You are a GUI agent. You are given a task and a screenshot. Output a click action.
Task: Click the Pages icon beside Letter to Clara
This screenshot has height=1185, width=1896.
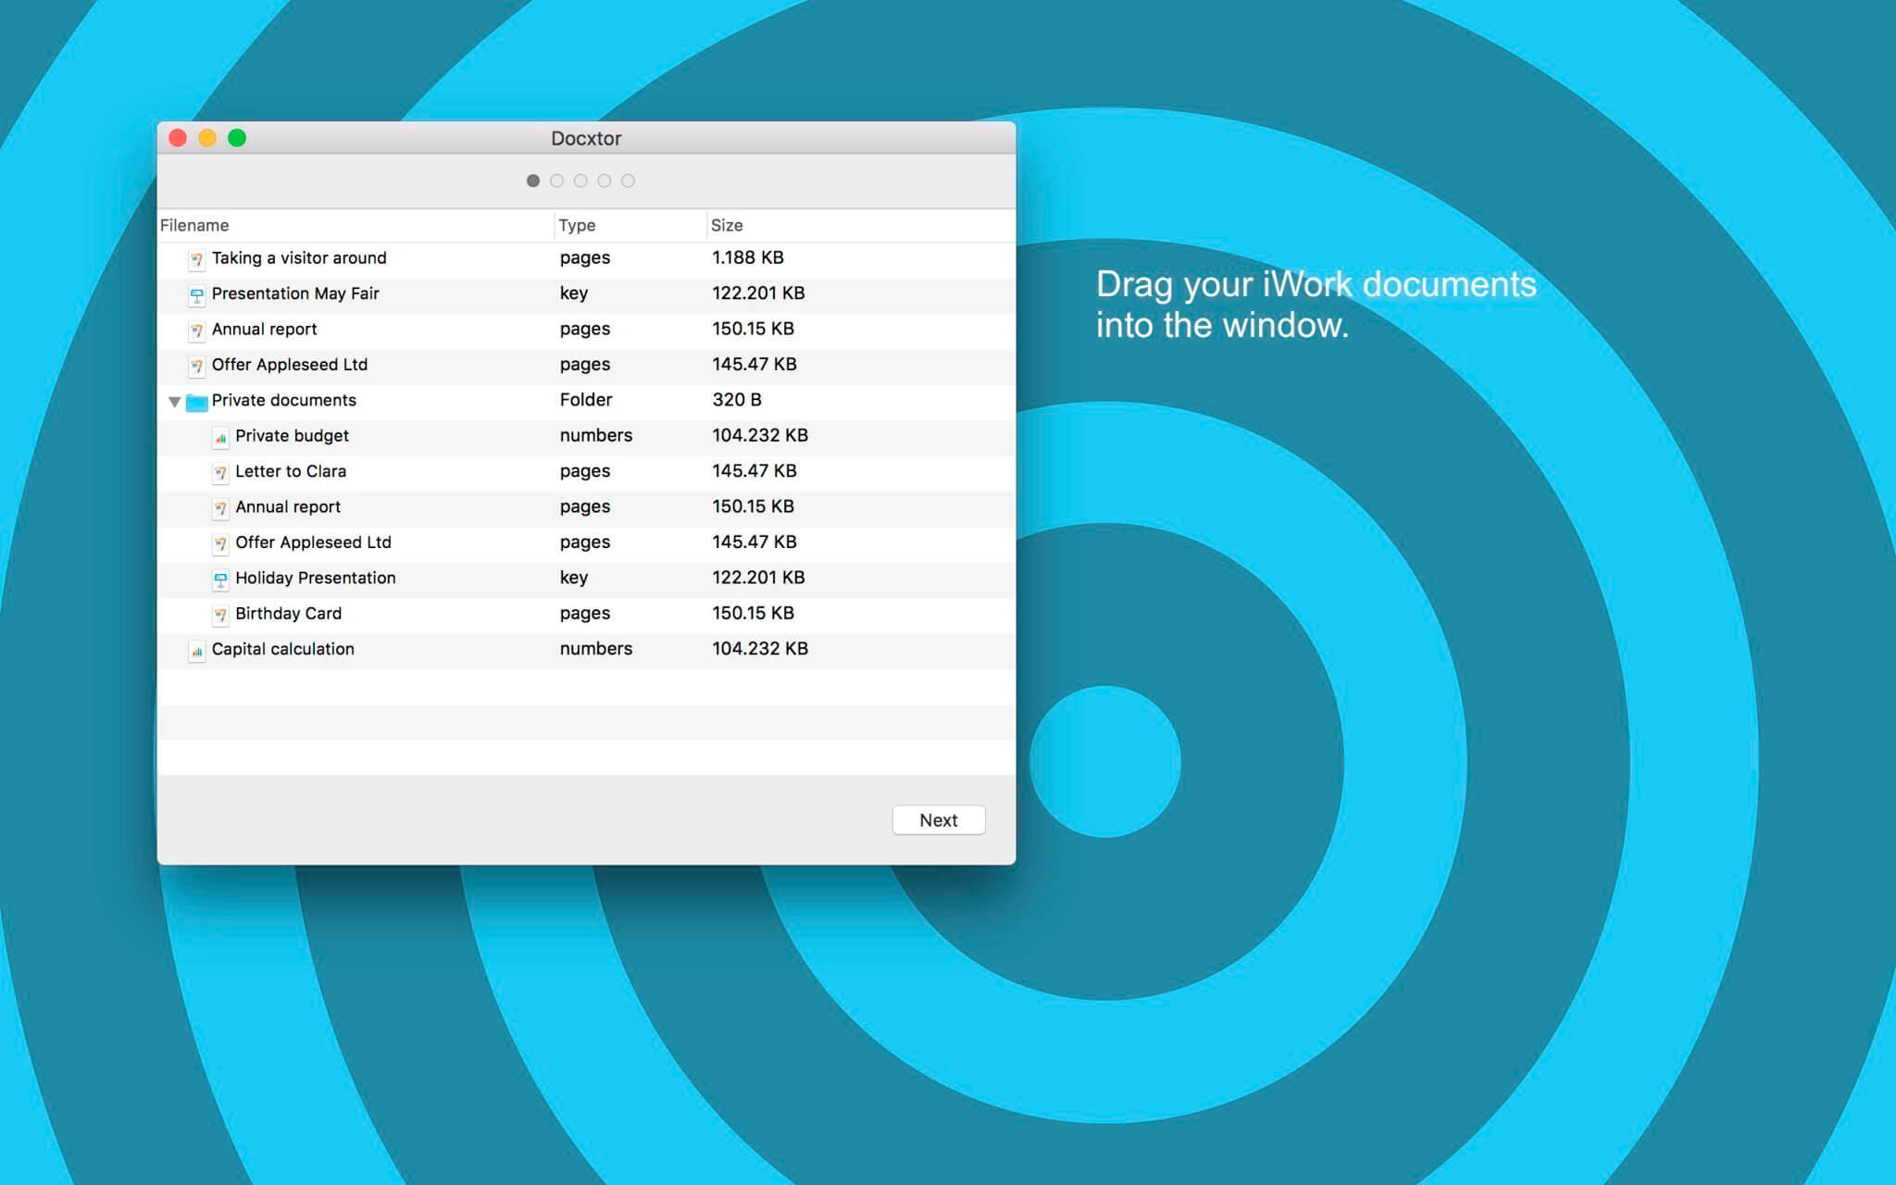click(x=220, y=473)
